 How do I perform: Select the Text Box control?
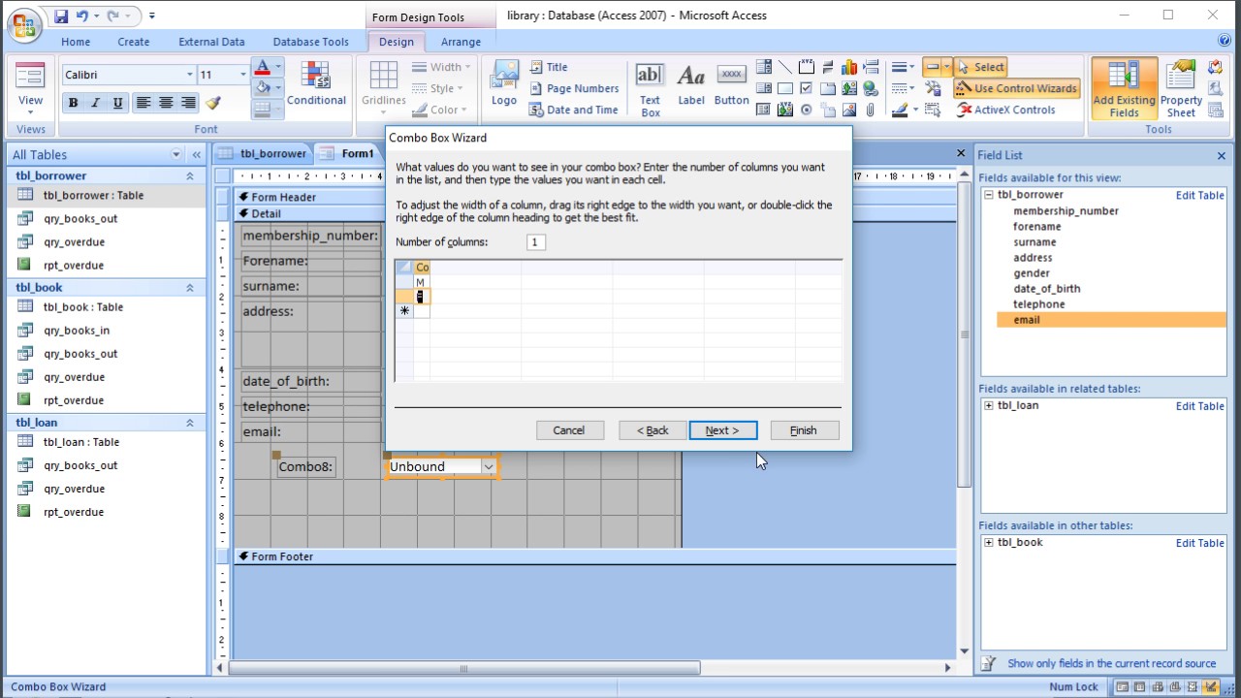click(650, 89)
